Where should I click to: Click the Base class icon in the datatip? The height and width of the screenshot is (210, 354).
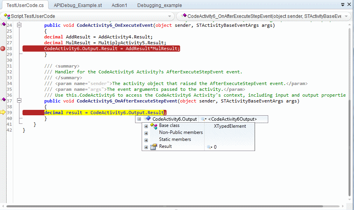click(x=153, y=126)
